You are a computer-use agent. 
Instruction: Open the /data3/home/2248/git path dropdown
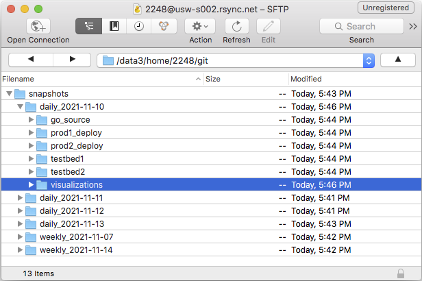point(369,61)
